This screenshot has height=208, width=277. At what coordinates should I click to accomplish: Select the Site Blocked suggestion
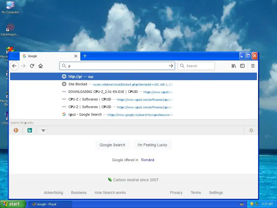[x=133, y=84]
